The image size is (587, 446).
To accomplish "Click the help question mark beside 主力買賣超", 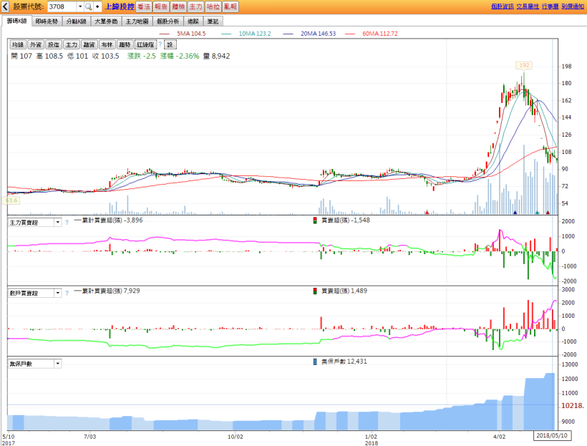I will [x=67, y=223].
